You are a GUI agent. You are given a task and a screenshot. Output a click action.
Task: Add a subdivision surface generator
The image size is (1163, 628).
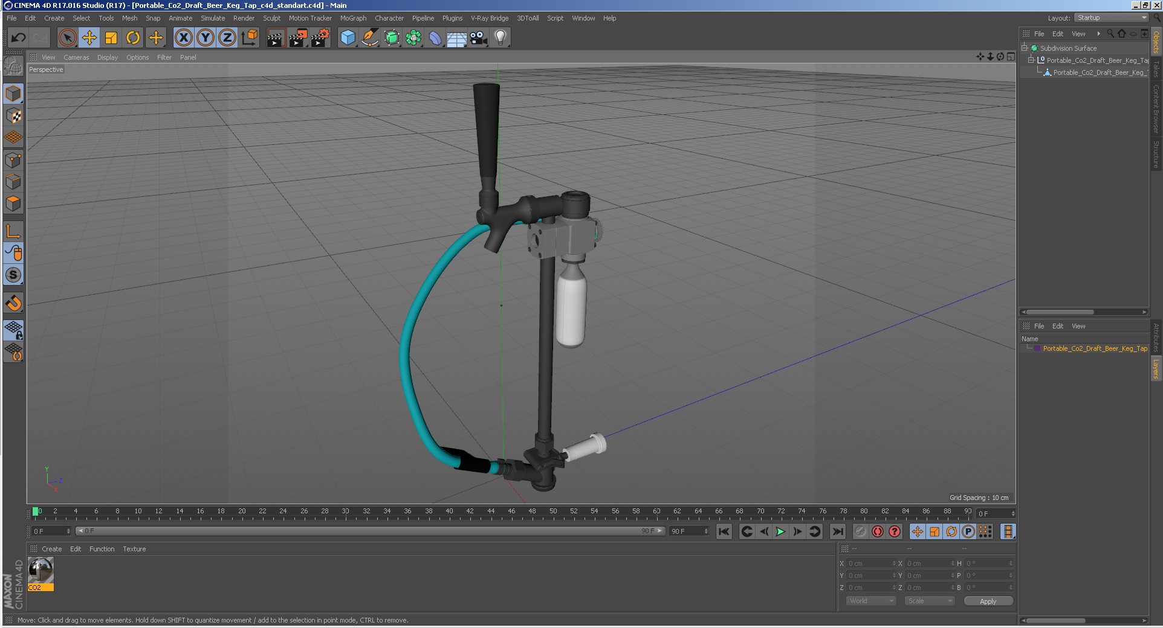[392, 38]
